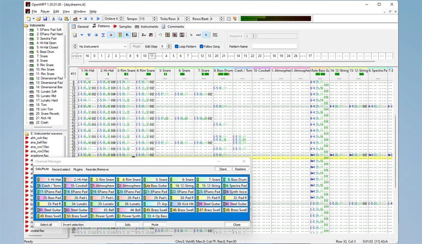Click the Edit Step spinner arrows
The image size is (422, 244).
point(169,46)
